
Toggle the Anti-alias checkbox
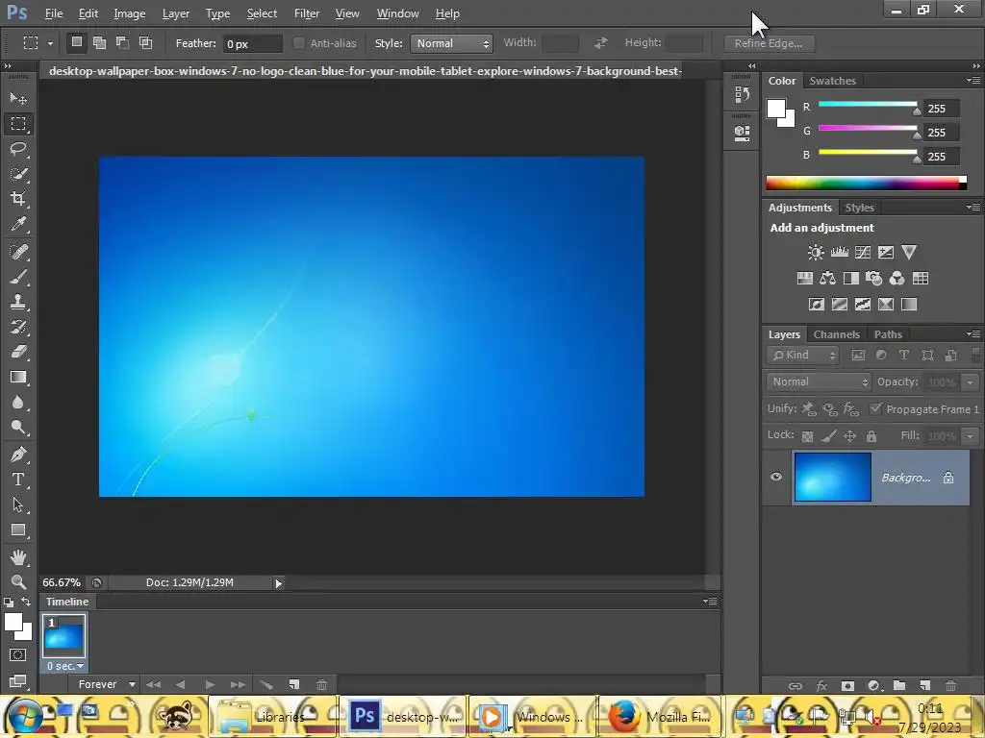(299, 43)
